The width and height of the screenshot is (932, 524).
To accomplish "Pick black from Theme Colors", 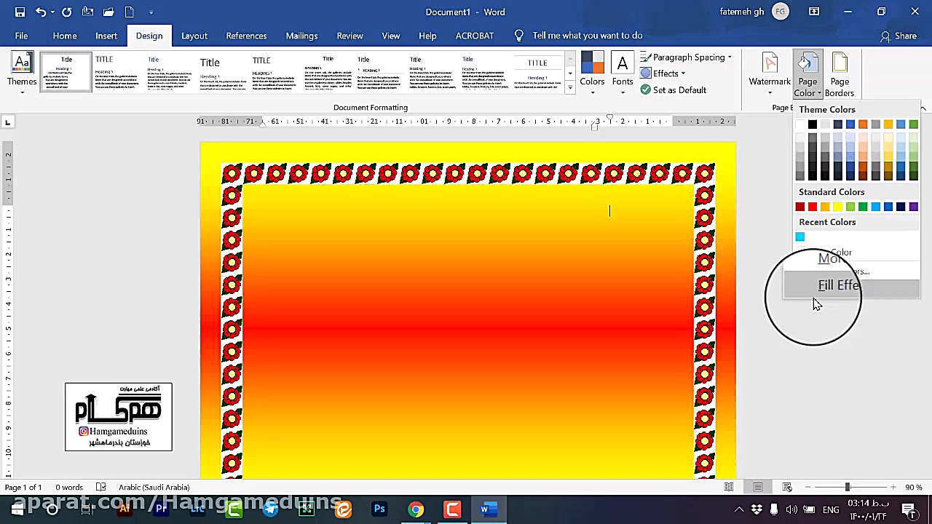I will pyautogui.click(x=813, y=124).
